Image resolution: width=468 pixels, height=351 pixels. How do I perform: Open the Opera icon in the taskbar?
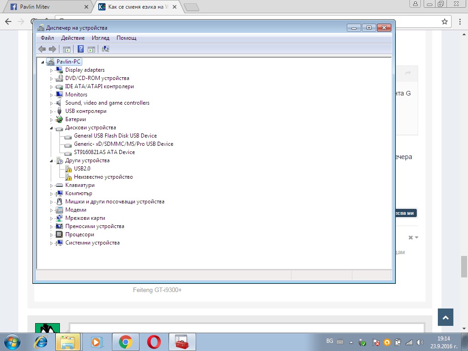pyautogui.click(x=154, y=342)
